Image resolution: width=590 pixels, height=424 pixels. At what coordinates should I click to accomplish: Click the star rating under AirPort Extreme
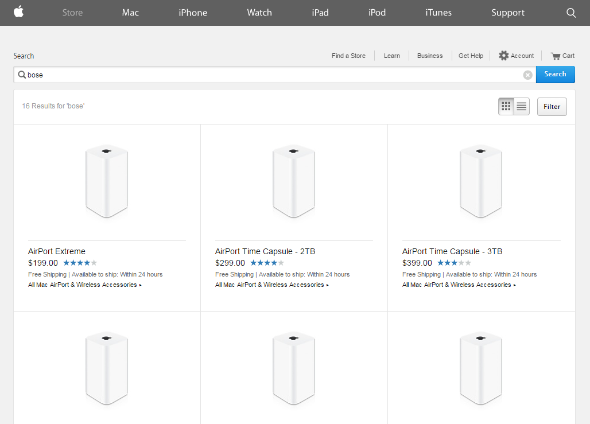click(x=80, y=263)
